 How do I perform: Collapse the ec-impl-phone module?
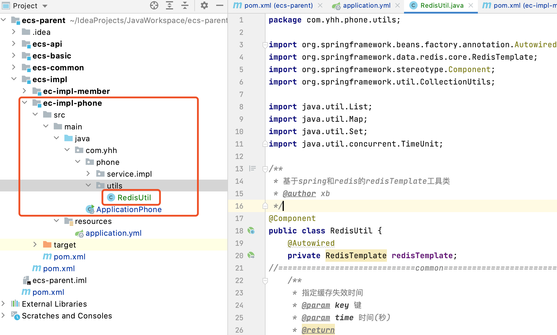coord(25,103)
